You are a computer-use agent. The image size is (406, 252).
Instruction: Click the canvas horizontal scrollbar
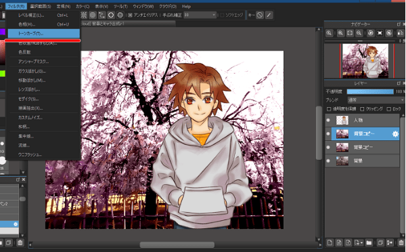click(177, 245)
